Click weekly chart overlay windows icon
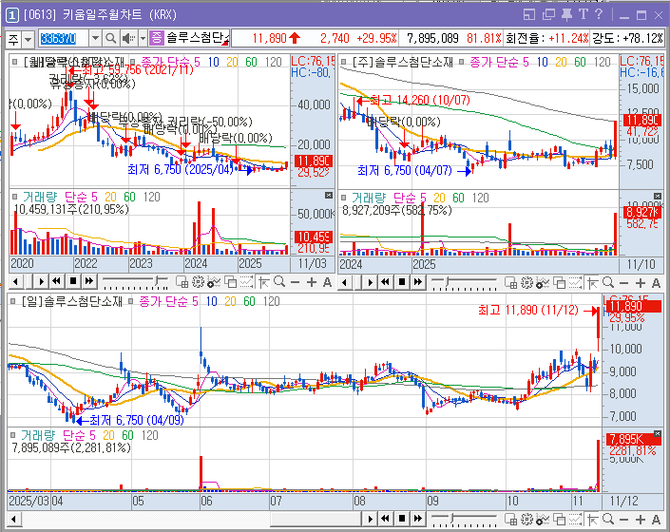Image resolution: width=670 pixels, height=532 pixels. [x=560, y=283]
